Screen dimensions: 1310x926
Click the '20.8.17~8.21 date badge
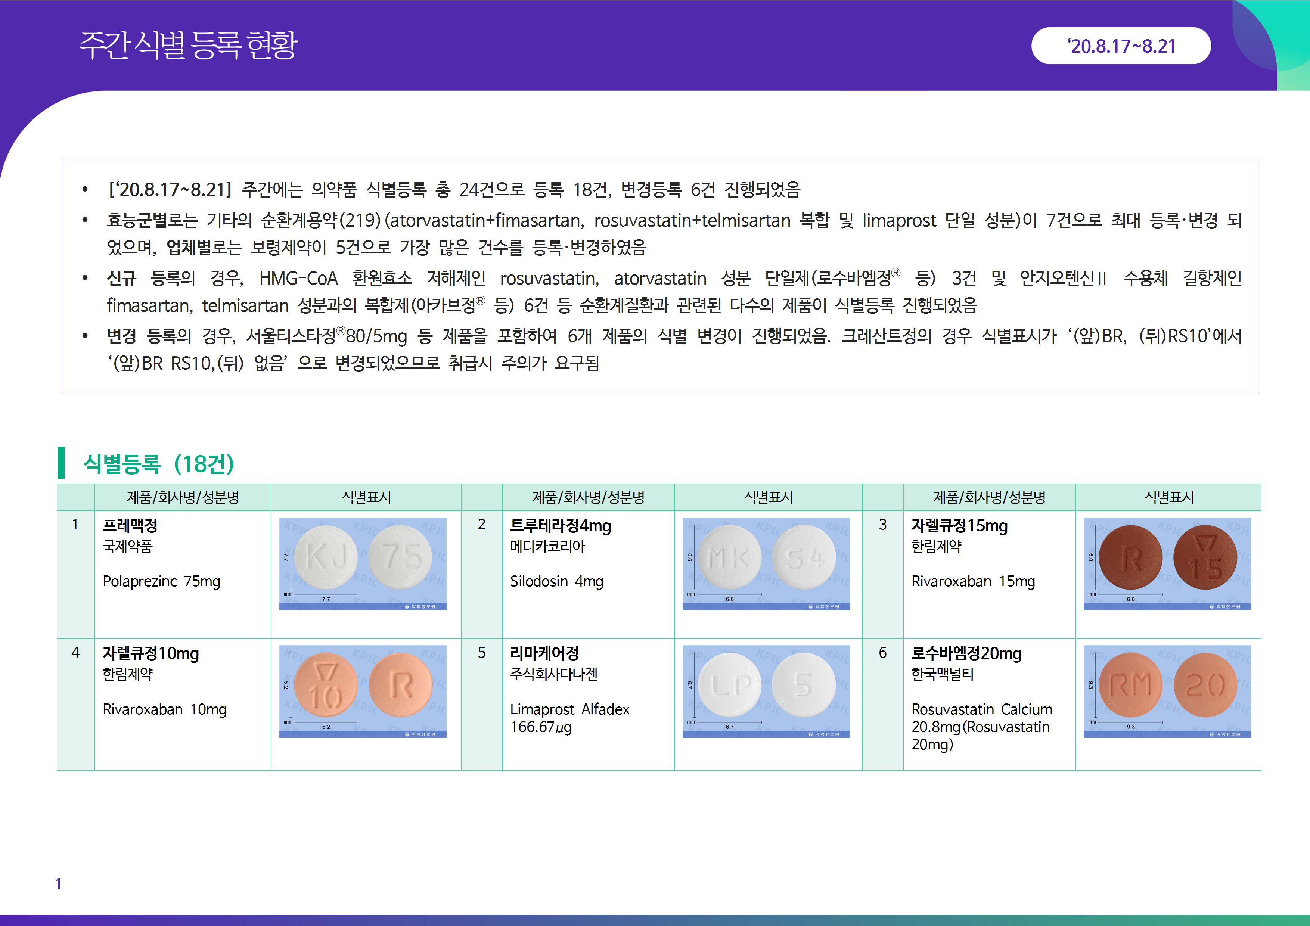[1121, 46]
